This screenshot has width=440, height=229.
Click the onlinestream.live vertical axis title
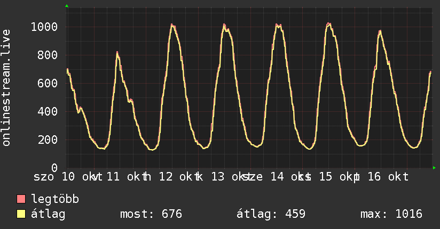6,88
